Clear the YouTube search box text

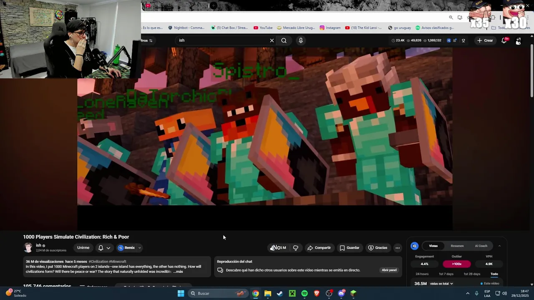point(272,40)
